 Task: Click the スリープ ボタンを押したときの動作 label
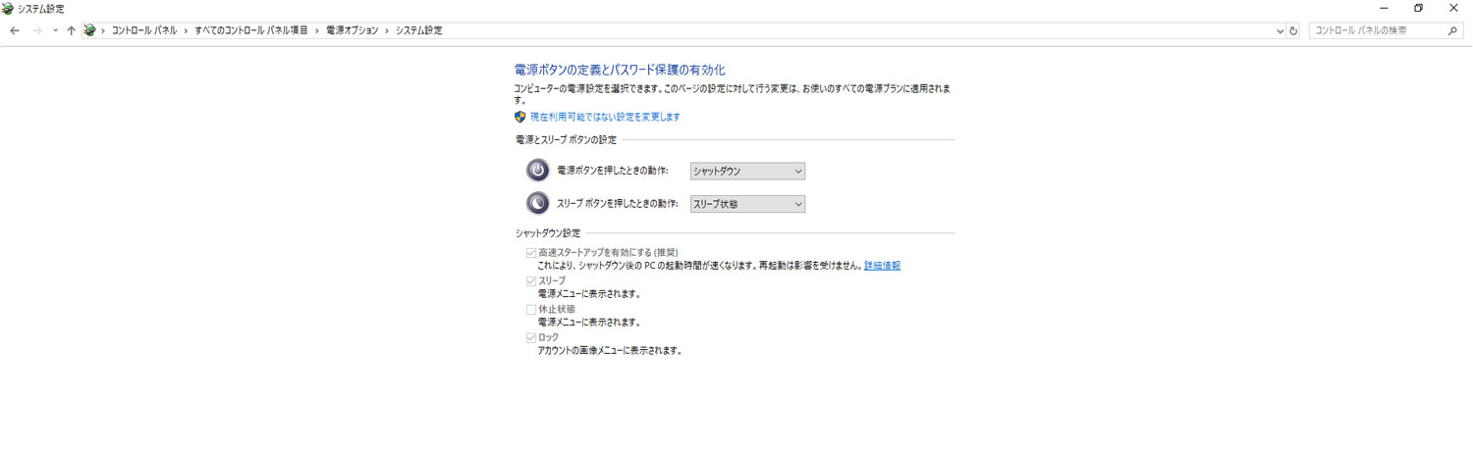[618, 204]
